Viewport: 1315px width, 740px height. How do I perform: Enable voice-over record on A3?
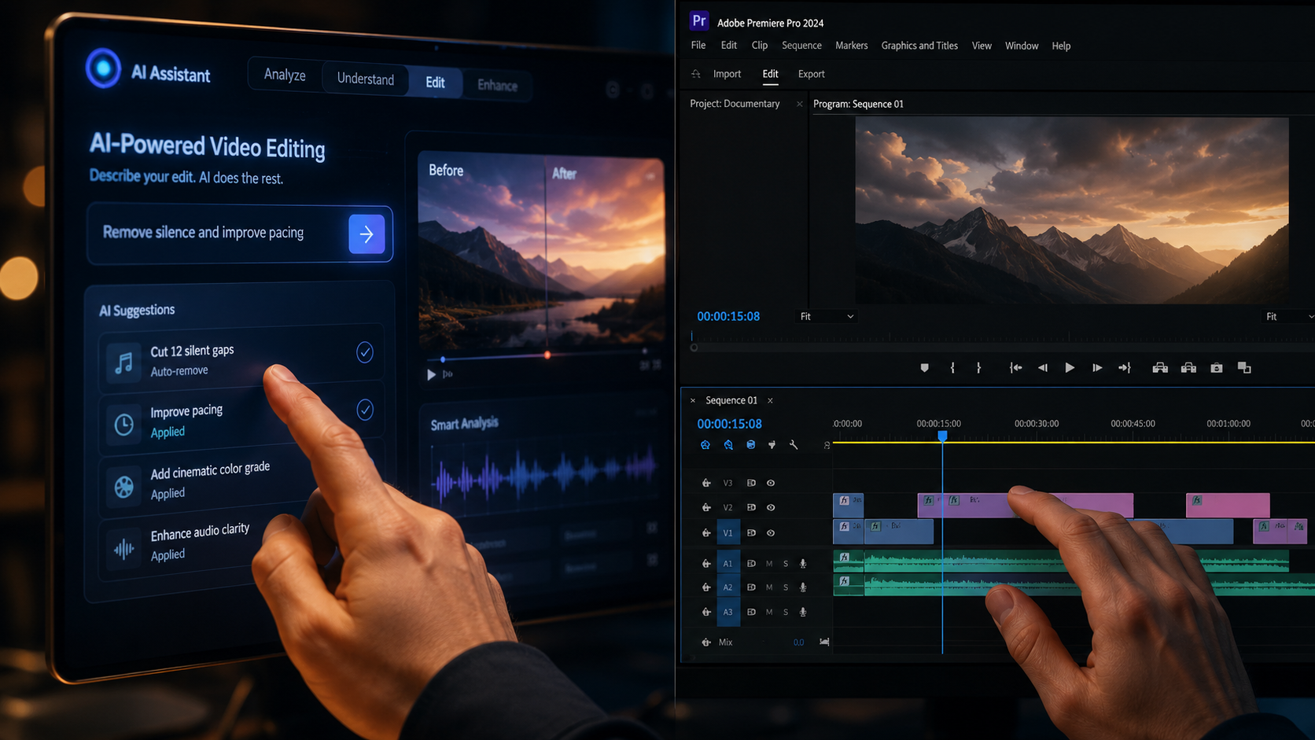click(803, 612)
